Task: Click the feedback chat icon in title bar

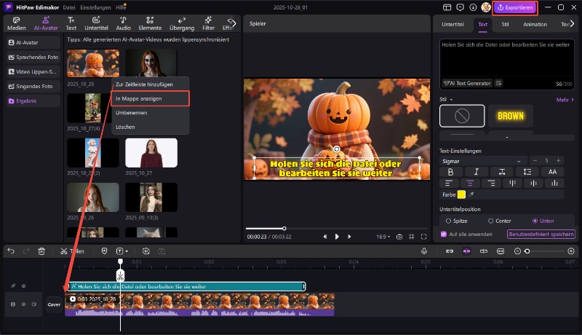Action: click(x=460, y=7)
